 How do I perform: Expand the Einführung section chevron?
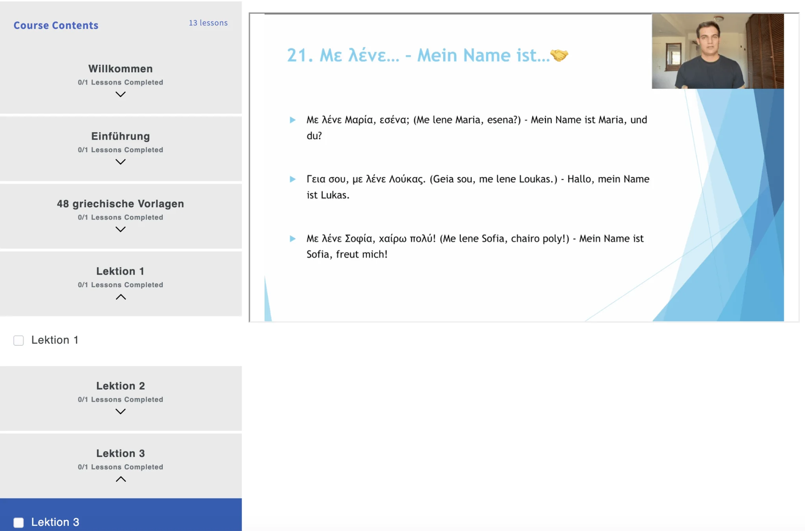coord(120,162)
